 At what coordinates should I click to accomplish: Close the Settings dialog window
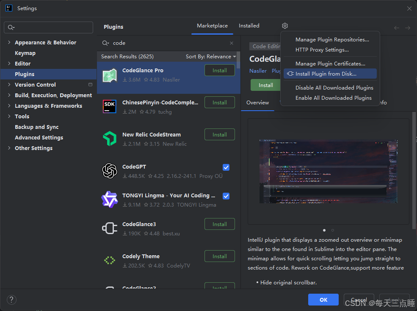click(409, 8)
